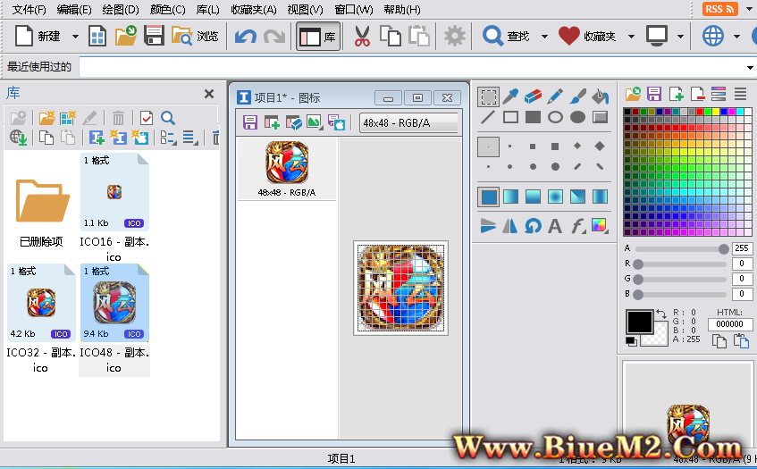
Task: Open the effects fx tool
Action: (577, 226)
